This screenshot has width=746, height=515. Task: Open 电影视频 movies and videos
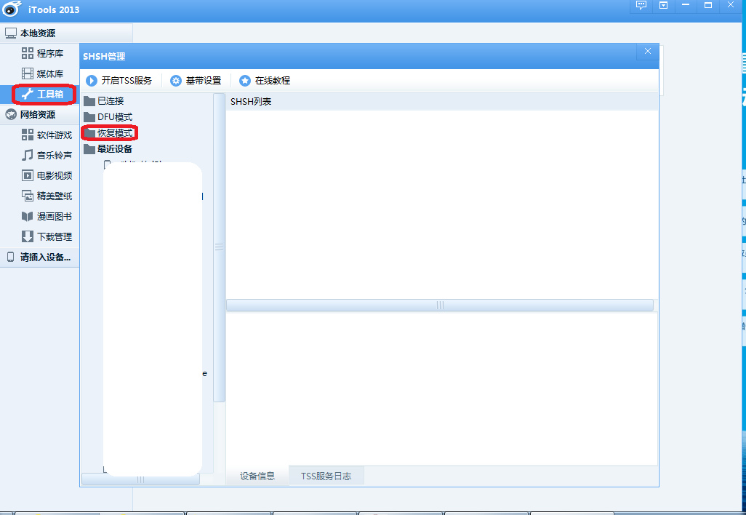(47, 175)
